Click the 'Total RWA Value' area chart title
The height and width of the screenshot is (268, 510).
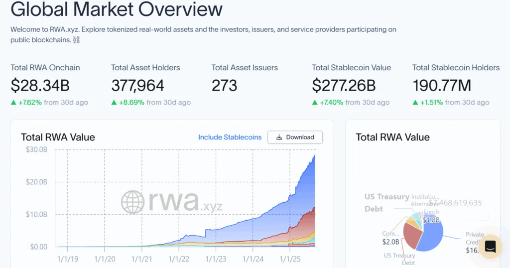tap(58, 137)
